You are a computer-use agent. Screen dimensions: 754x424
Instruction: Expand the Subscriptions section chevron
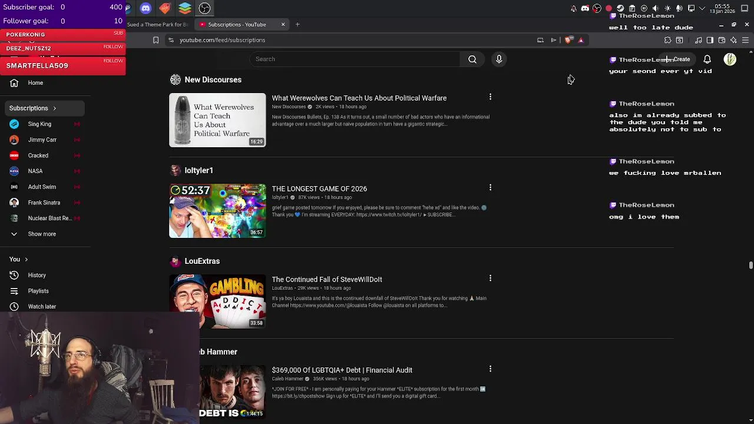54,108
